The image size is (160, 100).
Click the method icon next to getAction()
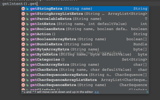click(x=23, y=34)
